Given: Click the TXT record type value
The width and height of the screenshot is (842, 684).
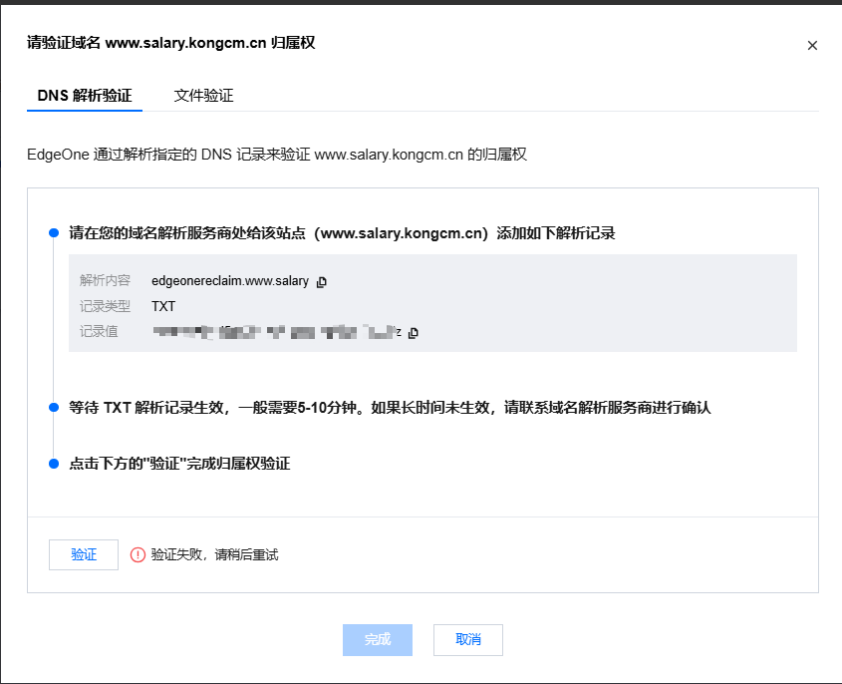Looking at the screenshot, I should click(x=163, y=306).
